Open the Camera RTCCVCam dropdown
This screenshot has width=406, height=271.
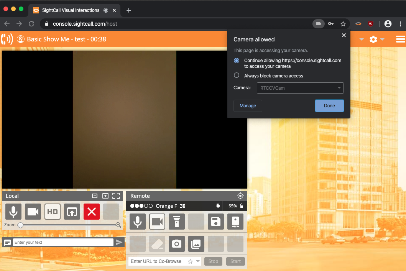pyautogui.click(x=300, y=88)
